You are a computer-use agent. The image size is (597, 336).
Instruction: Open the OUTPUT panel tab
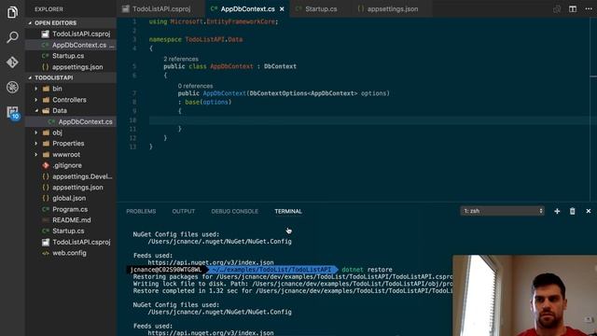point(183,212)
